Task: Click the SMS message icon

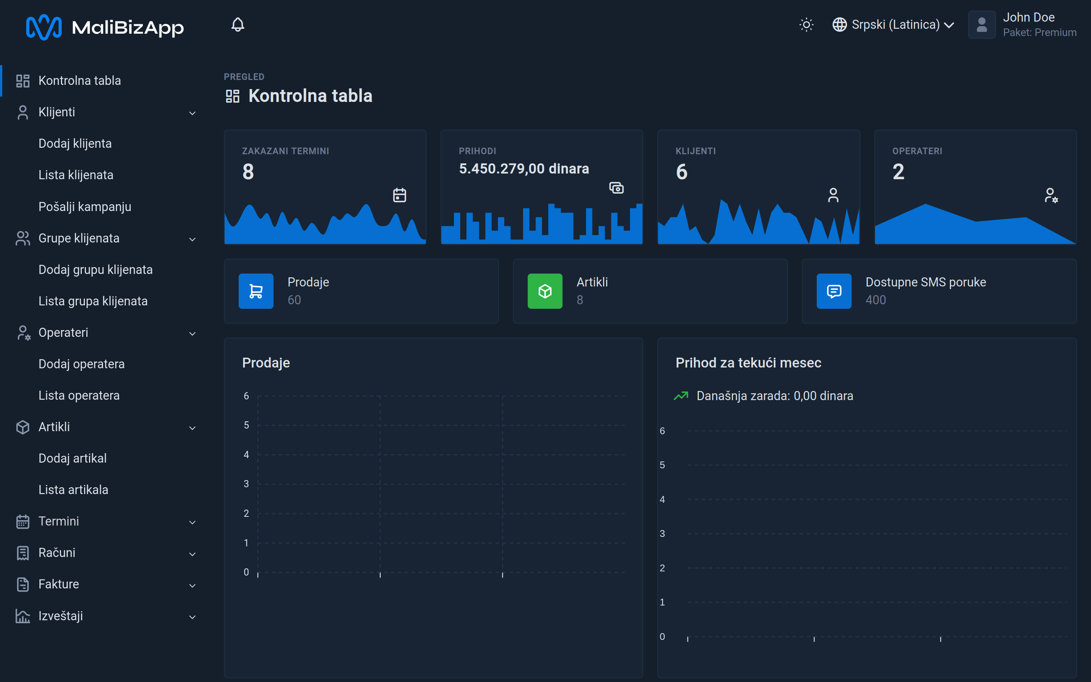Action: [x=834, y=291]
